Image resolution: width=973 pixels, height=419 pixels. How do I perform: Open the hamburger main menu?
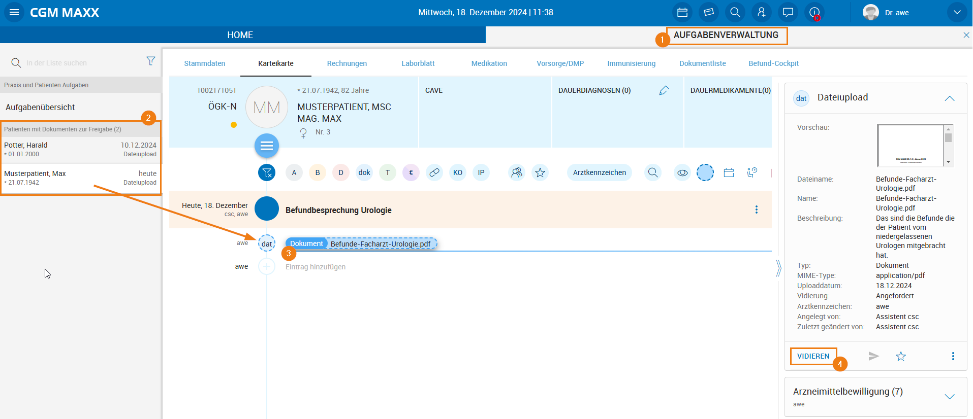pyautogui.click(x=14, y=13)
